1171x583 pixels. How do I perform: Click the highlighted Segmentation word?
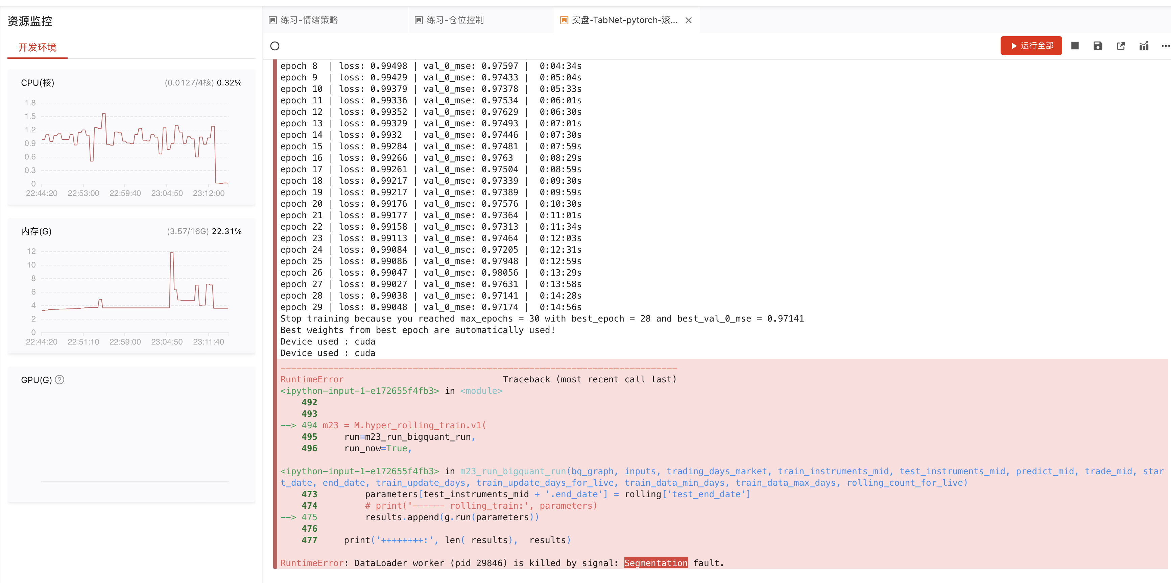(x=655, y=563)
